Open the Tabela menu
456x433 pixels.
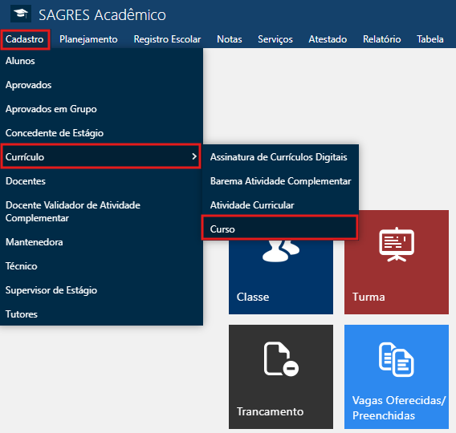click(430, 39)
